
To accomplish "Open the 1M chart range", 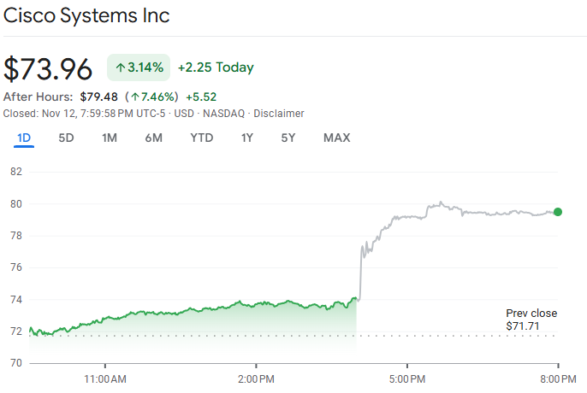I will (110, 138).
